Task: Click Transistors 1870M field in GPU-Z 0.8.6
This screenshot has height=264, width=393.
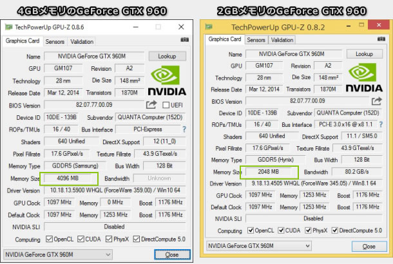Action: (129, 93)
